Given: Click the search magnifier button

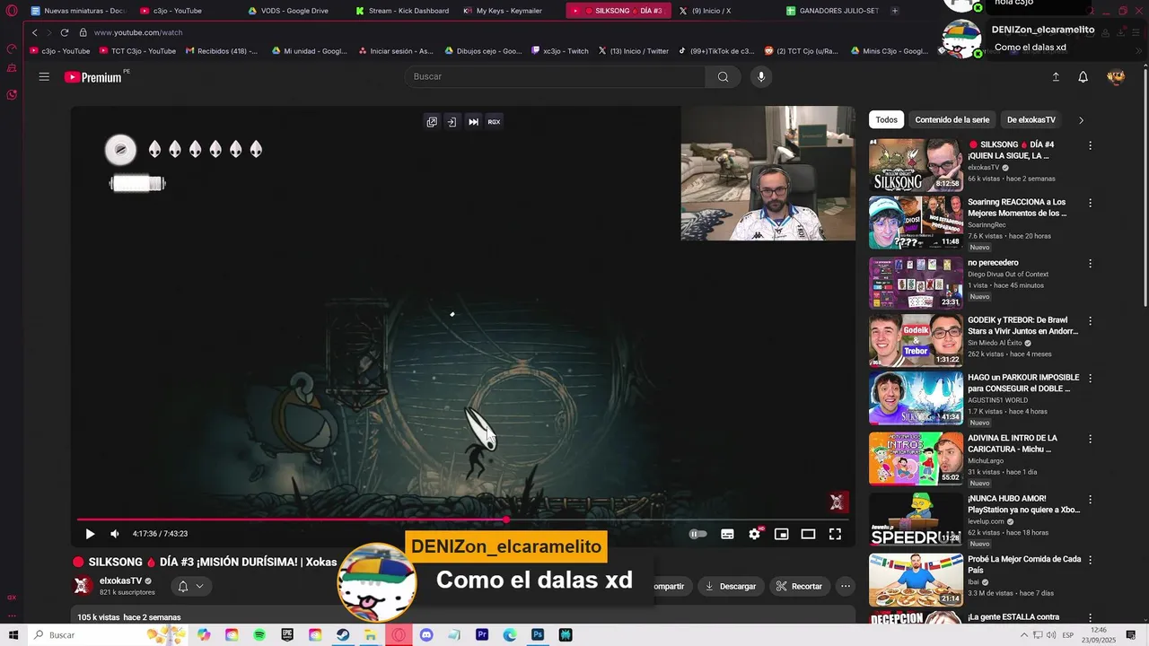Looking at the screenshot, I should click(723, 76).
